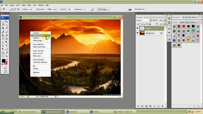Reset default foreground and background colors

[x=2, y=64]
